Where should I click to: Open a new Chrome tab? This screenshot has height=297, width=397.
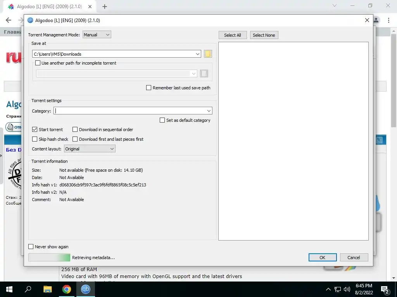pos(105,7)
